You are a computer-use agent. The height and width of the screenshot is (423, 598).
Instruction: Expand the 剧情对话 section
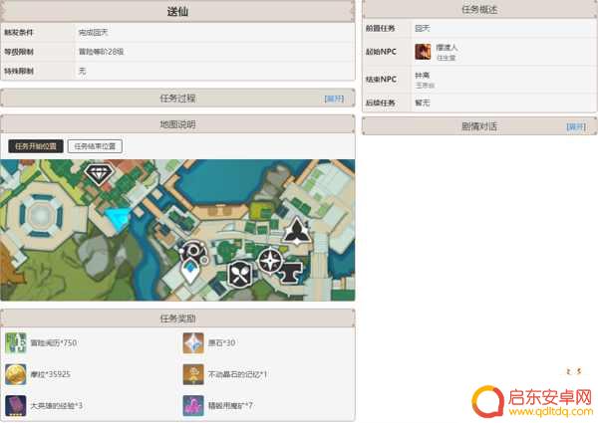pyautogui.click(x=576, y=126)
